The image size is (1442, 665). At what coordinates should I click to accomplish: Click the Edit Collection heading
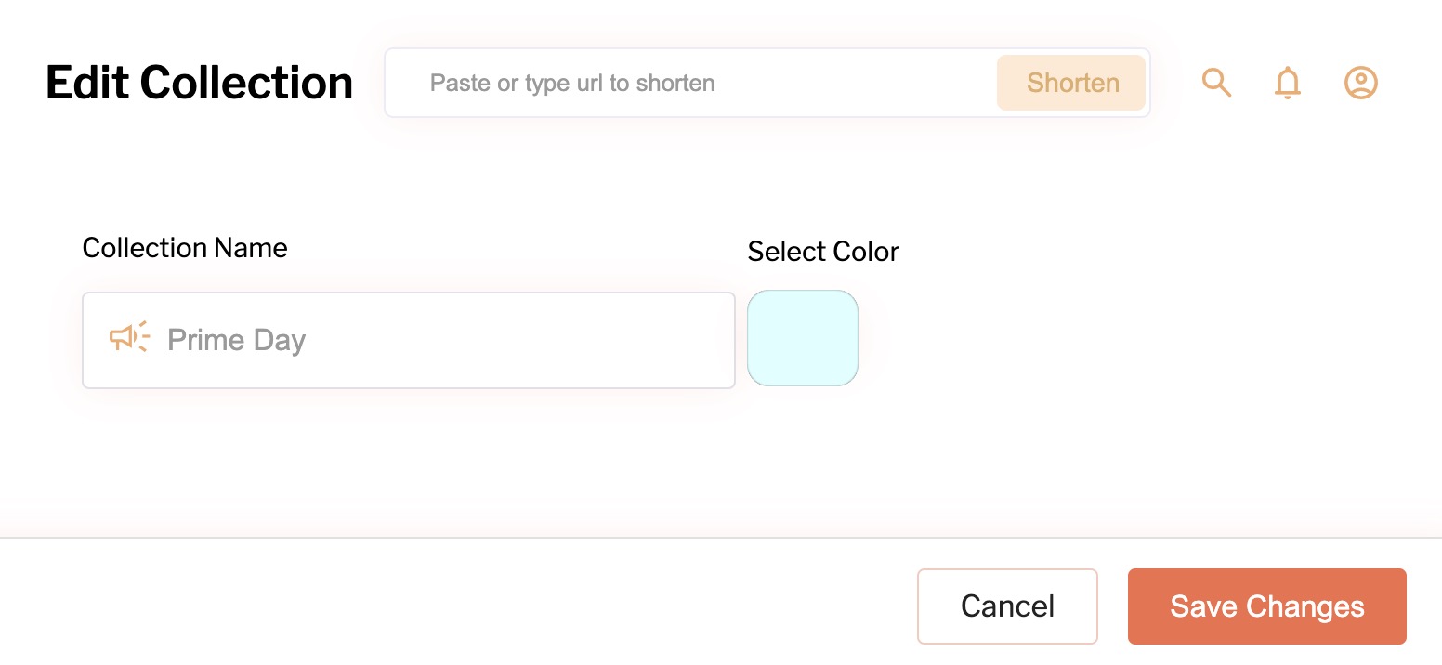[x=199, y=83]
